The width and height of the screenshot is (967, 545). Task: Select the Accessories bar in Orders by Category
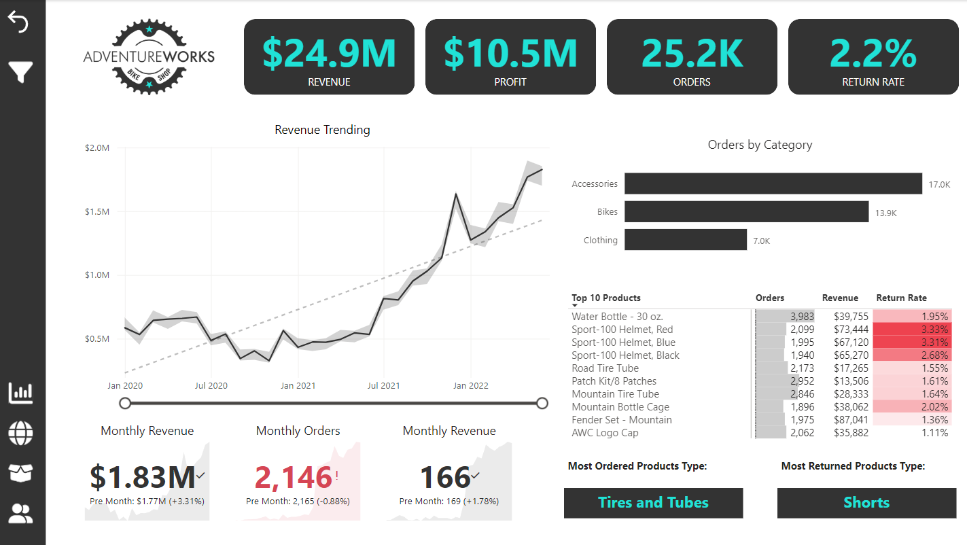pos(773,183)
